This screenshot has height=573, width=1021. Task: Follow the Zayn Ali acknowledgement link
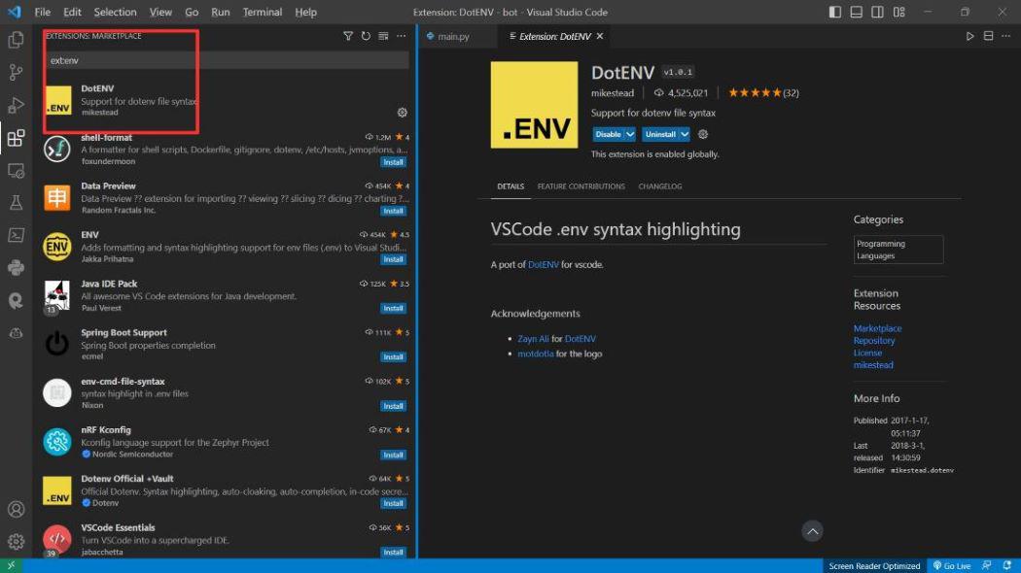click(533, 339)
